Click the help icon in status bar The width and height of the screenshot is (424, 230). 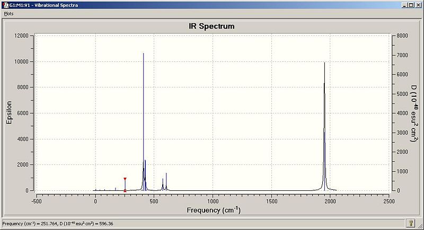click(x=411, y=223)
